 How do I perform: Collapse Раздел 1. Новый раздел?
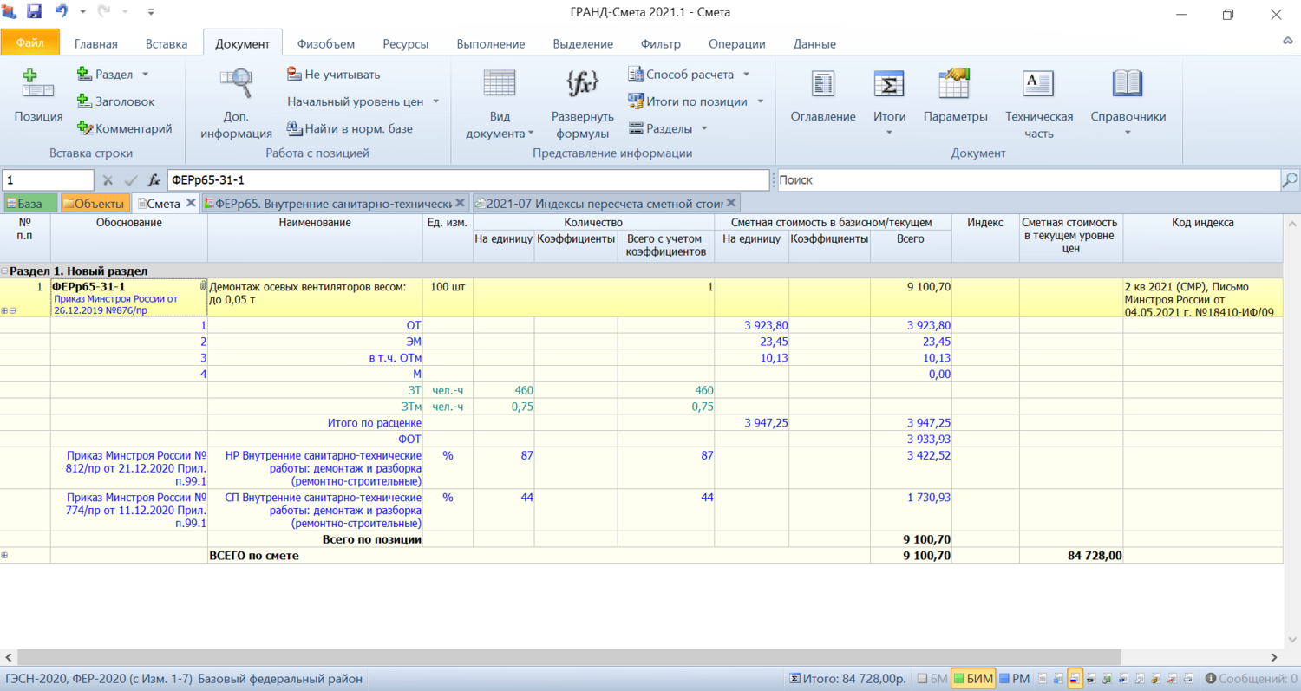[5, 271]
